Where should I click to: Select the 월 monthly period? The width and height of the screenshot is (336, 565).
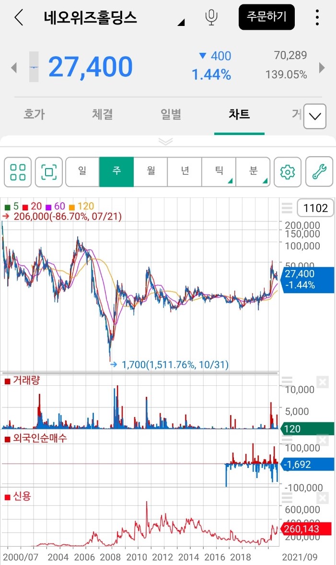pyautogui.click(x=151, y=172)
